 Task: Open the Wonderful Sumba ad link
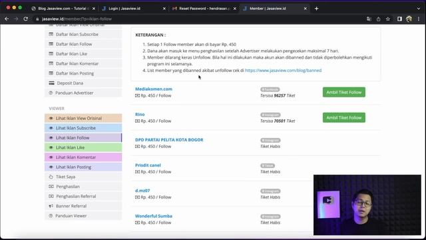(154, 216)
